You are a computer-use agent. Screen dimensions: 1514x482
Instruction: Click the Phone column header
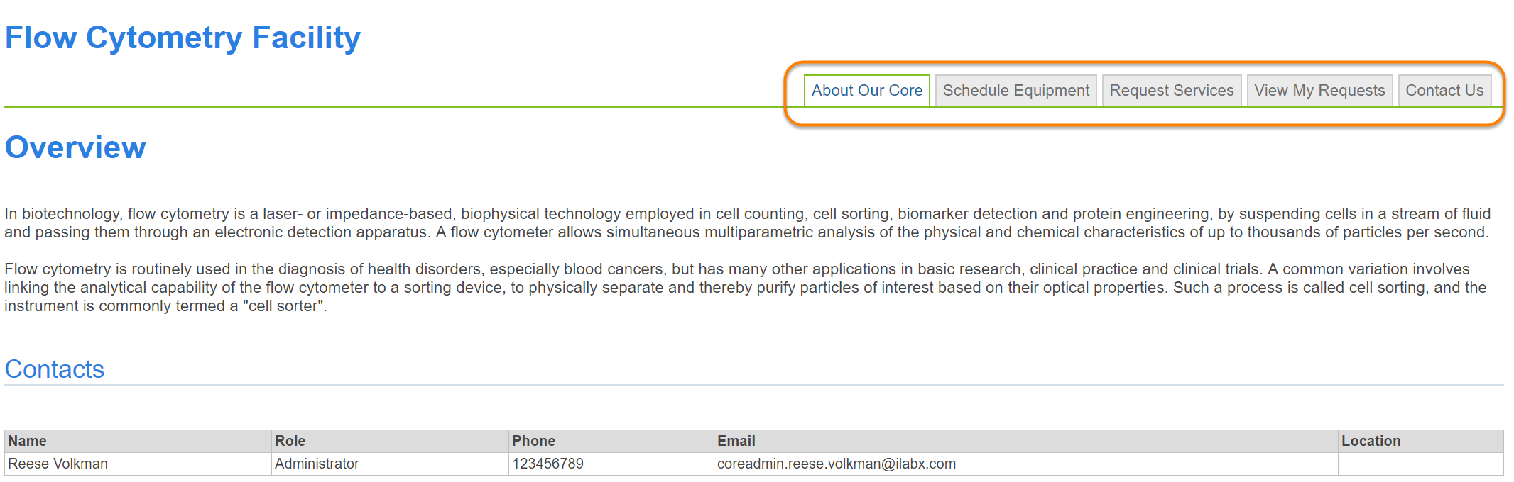pyautogui.click(x=533, y=441)
